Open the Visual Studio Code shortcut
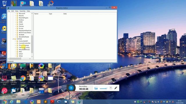Viewport: 186px width, 104px height. 5,68
